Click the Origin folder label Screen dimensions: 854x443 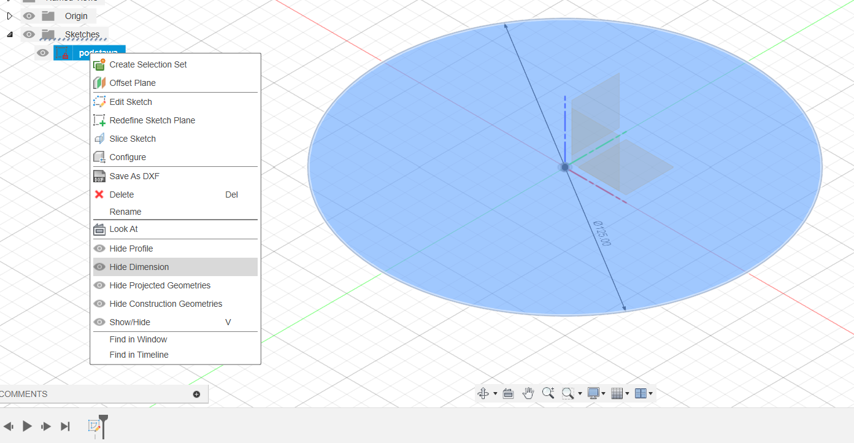76,16
